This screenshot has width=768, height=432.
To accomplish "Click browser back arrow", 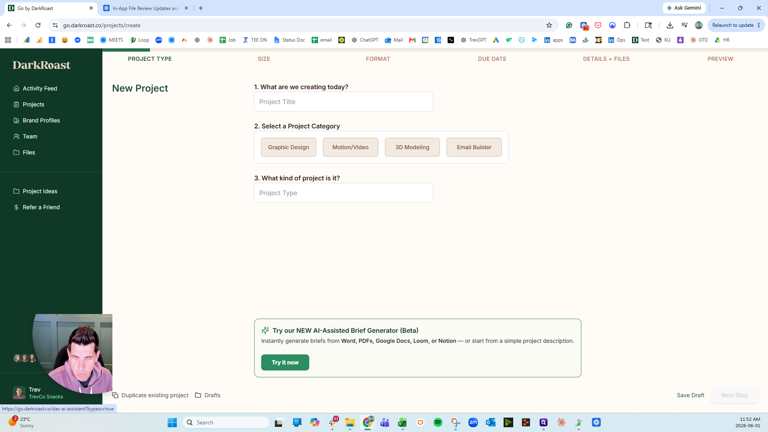I will click(9, 25).
